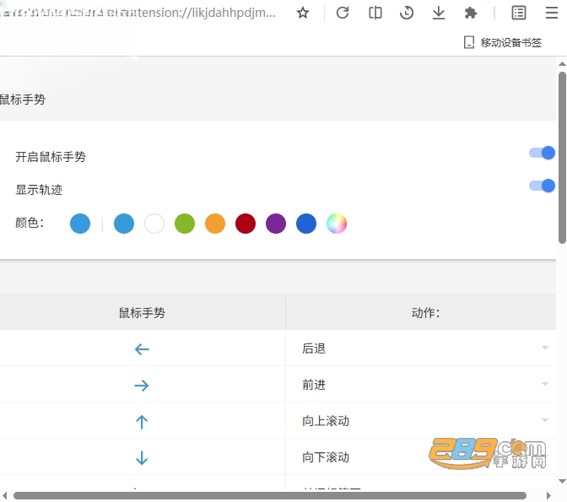Click the horizontal scrollbar thumb
The height and width of the screenshot is (502, 567).
tap(270, 495)
